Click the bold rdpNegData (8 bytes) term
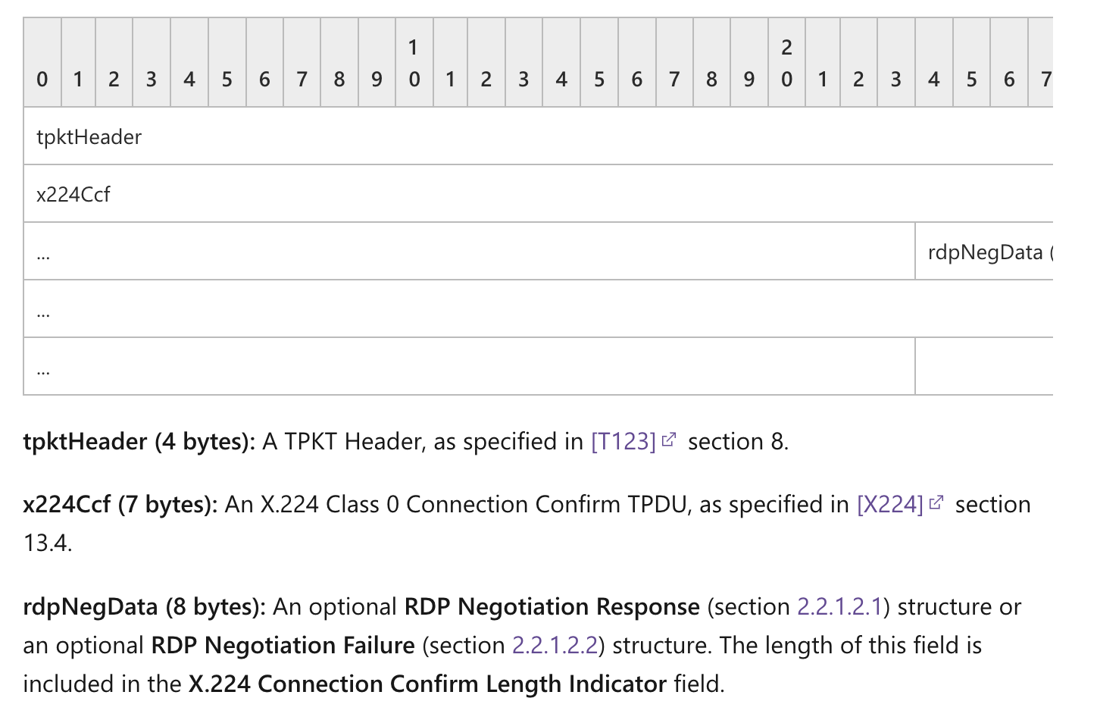The width and height of the screenshot is (1097, 720). click(x=145, y=606)
